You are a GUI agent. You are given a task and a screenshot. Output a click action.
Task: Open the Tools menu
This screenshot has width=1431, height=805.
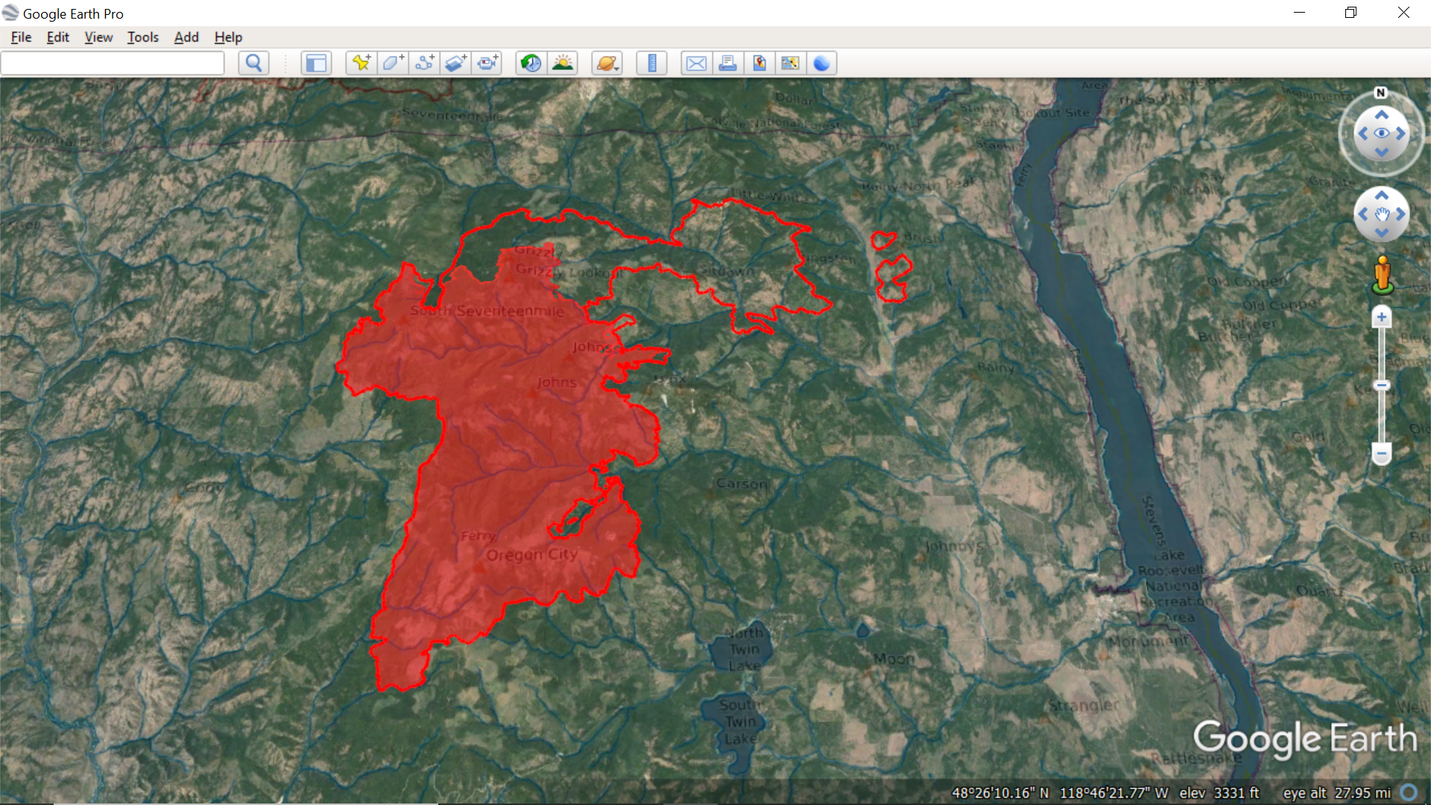(142, 37)
